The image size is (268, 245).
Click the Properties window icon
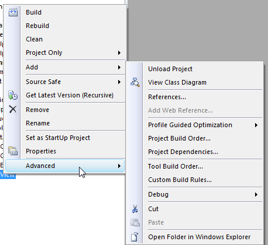click(x=13, y=151)
